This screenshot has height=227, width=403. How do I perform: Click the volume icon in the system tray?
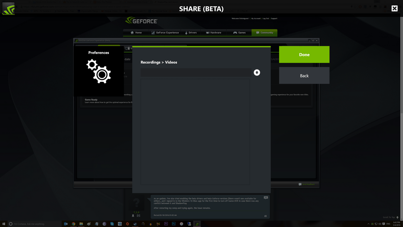click(380, 224)
